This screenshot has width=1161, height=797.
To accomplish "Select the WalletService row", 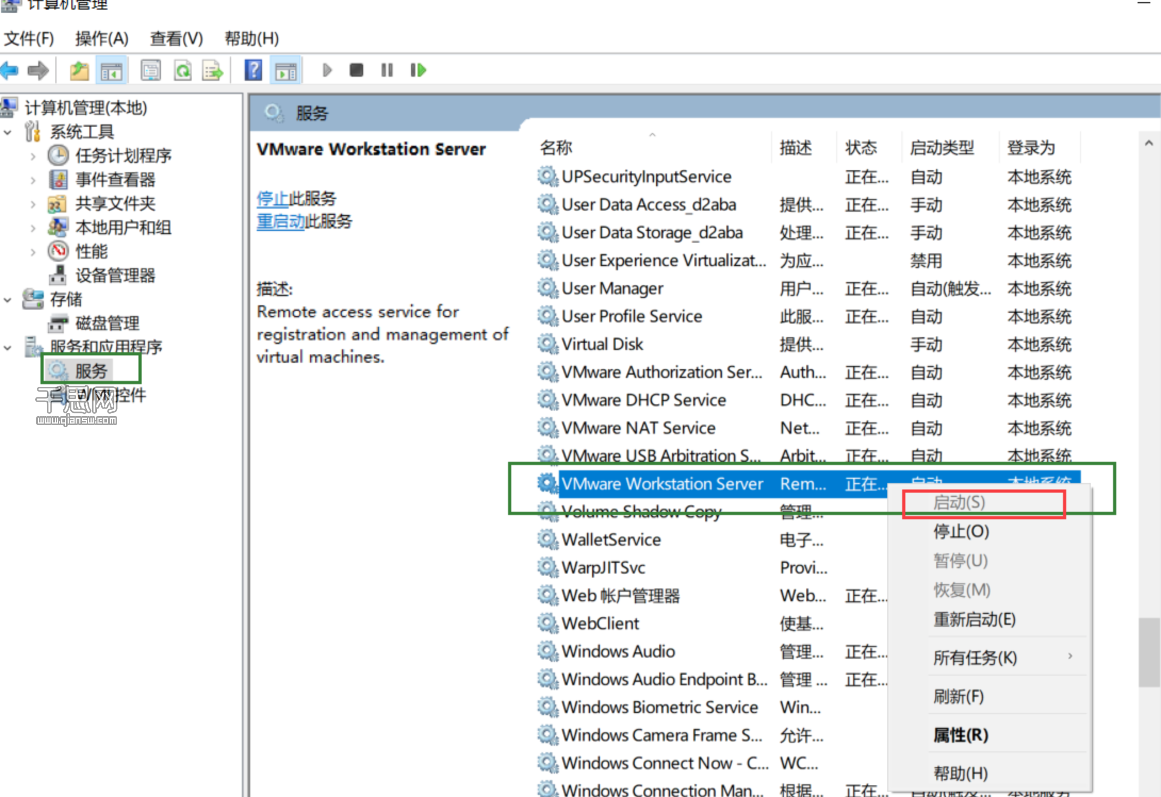I will (713, 540).
